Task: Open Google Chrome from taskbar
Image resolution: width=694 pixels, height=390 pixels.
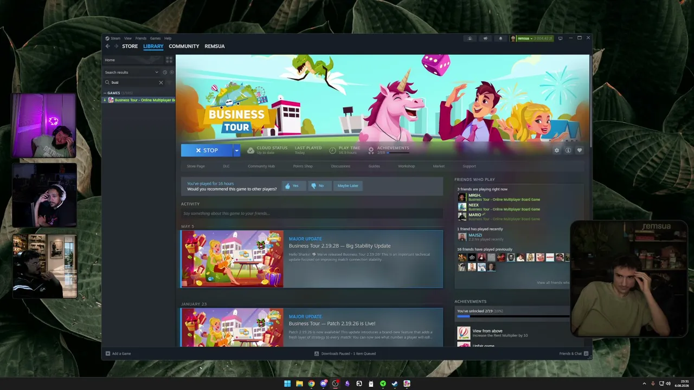Action: [x=311, y=383]
